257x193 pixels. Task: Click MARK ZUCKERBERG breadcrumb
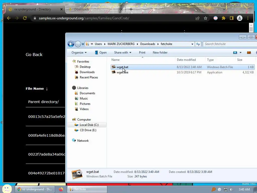(121, 44)
